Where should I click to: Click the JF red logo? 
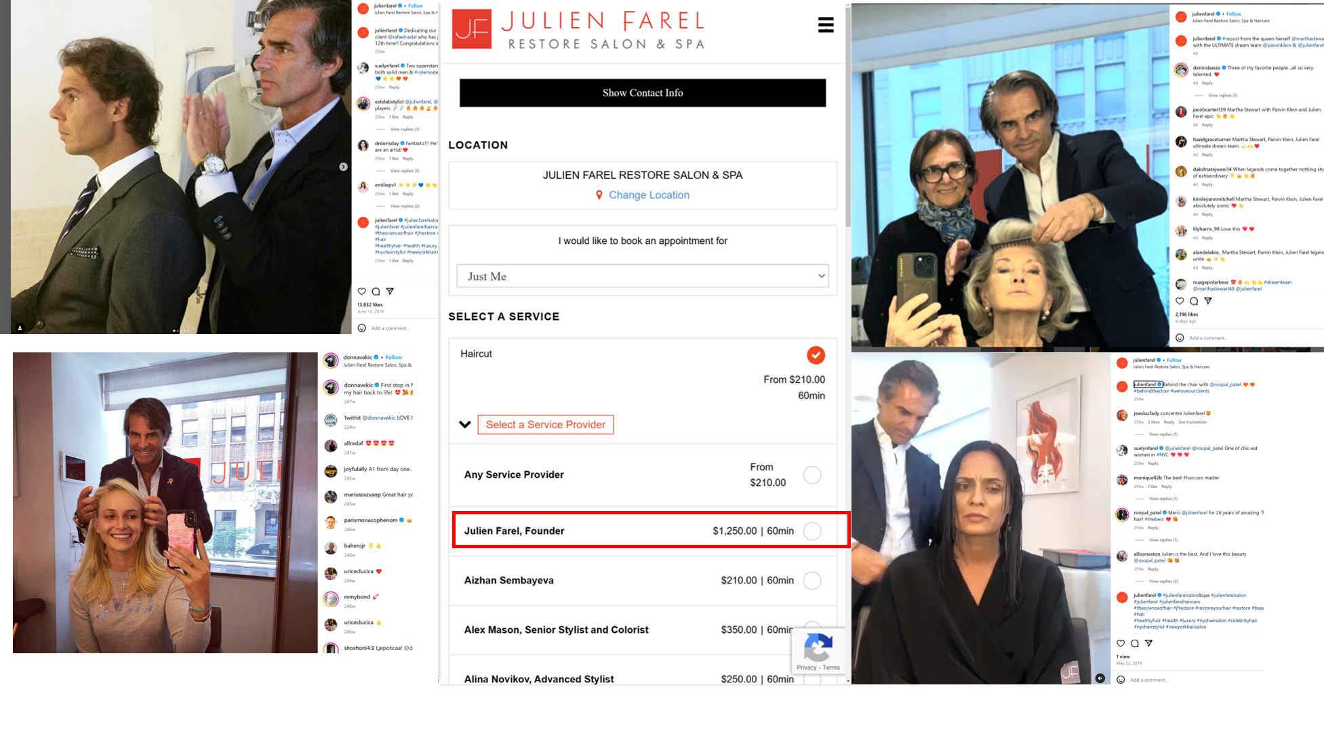click(x=472, y=29)
